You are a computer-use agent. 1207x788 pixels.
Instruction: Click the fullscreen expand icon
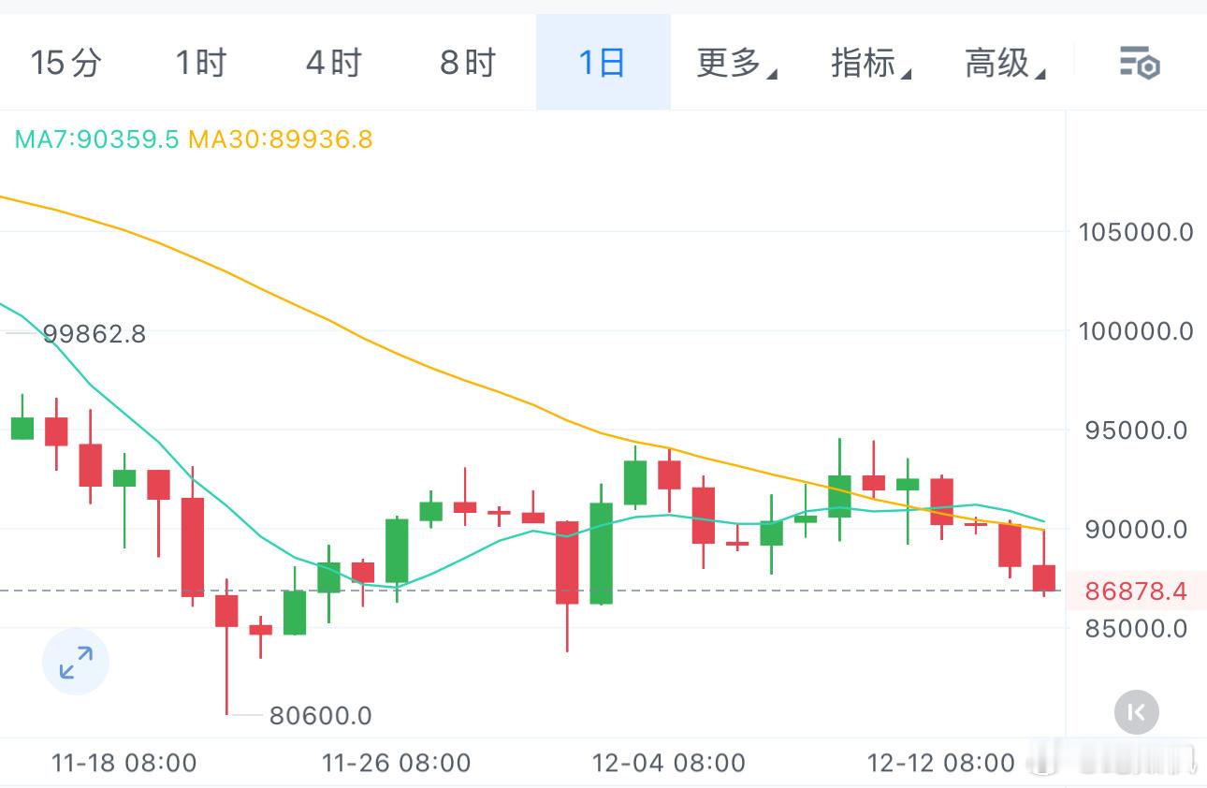pos(75,662)
